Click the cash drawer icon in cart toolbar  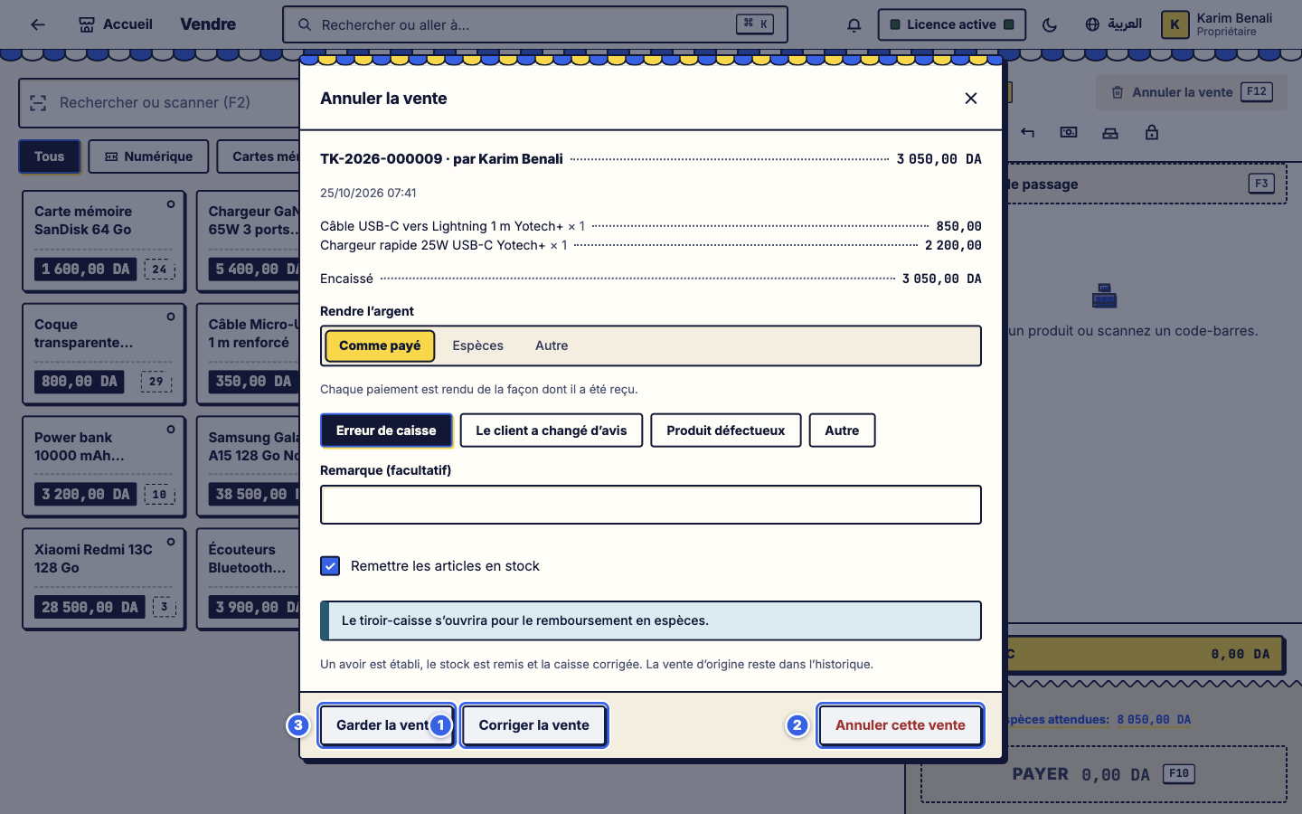pyautogui.click(x=1110, y=133)
